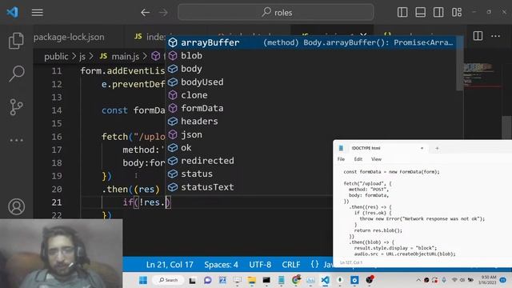The height and width of the screenshot is (288, 512).
Task: Open Windows Start menu
Action: tap(143, 280)
